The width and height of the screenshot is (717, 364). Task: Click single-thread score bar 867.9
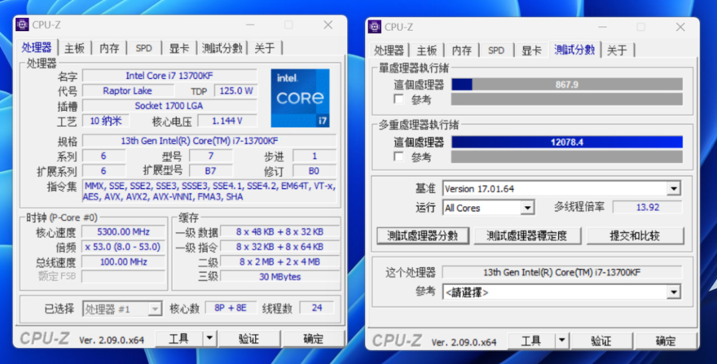(567, 84)
